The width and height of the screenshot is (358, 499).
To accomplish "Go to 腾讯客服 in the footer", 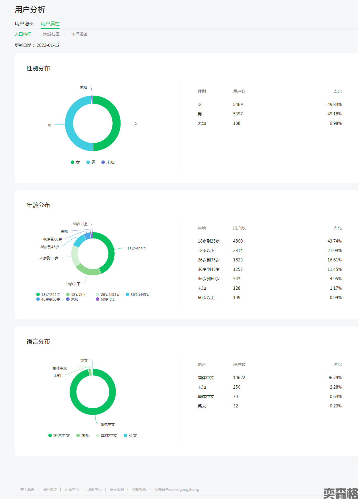I will tap(117, 489).
